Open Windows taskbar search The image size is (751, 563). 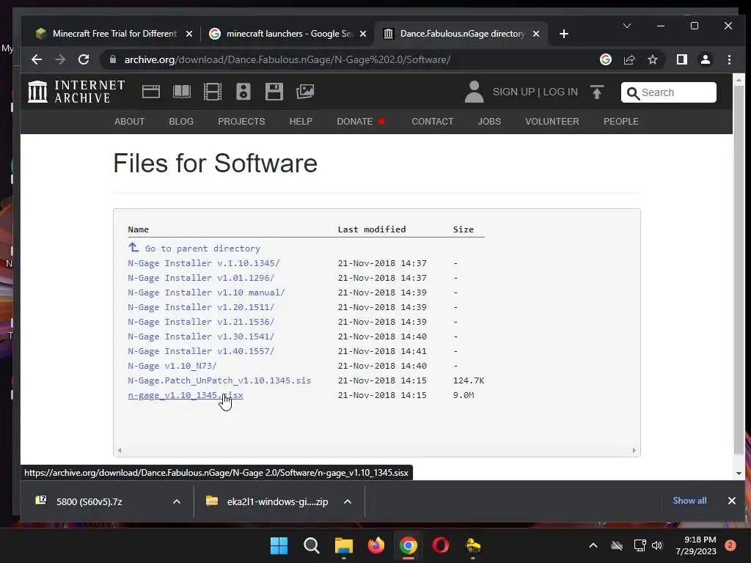tap(311, 545)
